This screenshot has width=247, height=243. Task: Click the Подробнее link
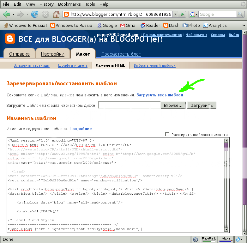coord(81,129)
